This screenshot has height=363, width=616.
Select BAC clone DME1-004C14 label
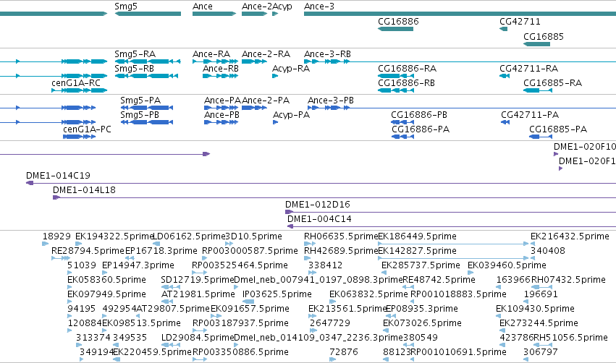click(319, 219)
